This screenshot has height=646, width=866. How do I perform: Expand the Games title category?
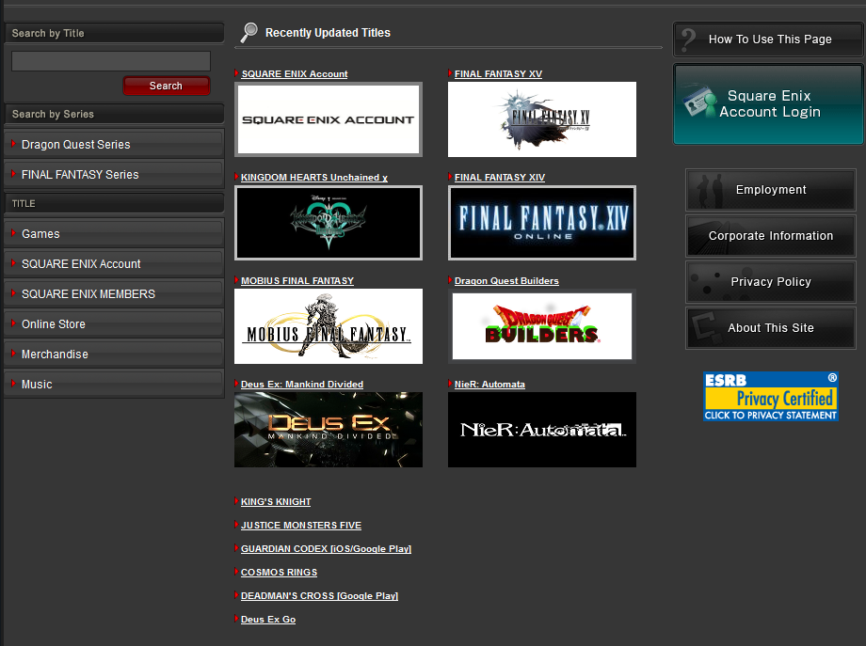tap(114, 234)
